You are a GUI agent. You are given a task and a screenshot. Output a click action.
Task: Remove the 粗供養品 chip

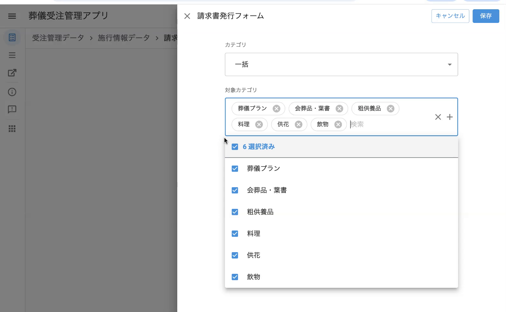390,109
